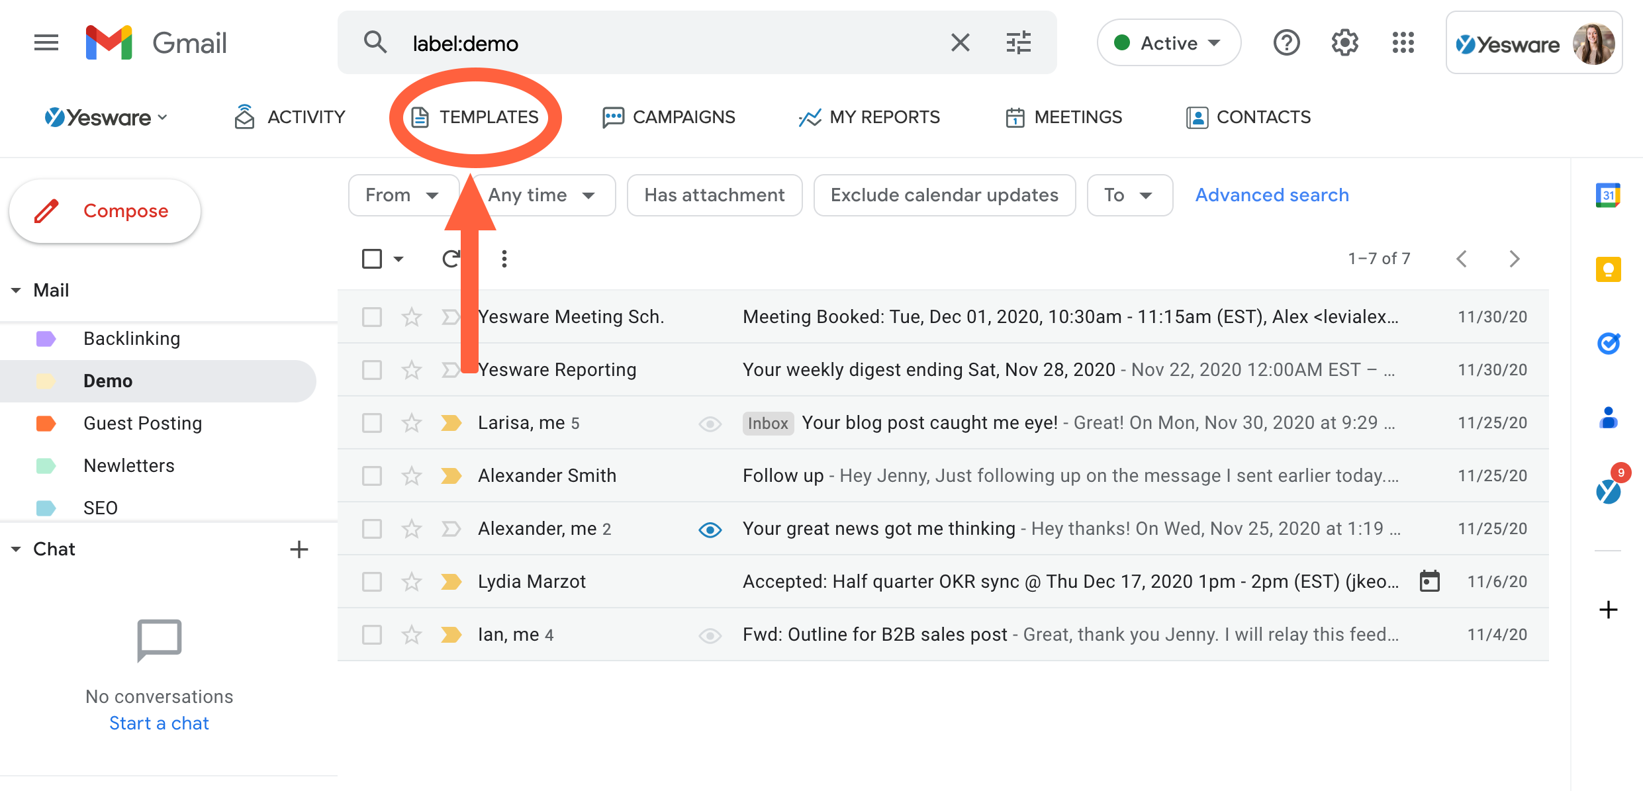The width and height of the screenshot is (1643, 791).
Task: Expand the Any time filter dropdown
Action: pyautogui.click(x=543, y=195)
